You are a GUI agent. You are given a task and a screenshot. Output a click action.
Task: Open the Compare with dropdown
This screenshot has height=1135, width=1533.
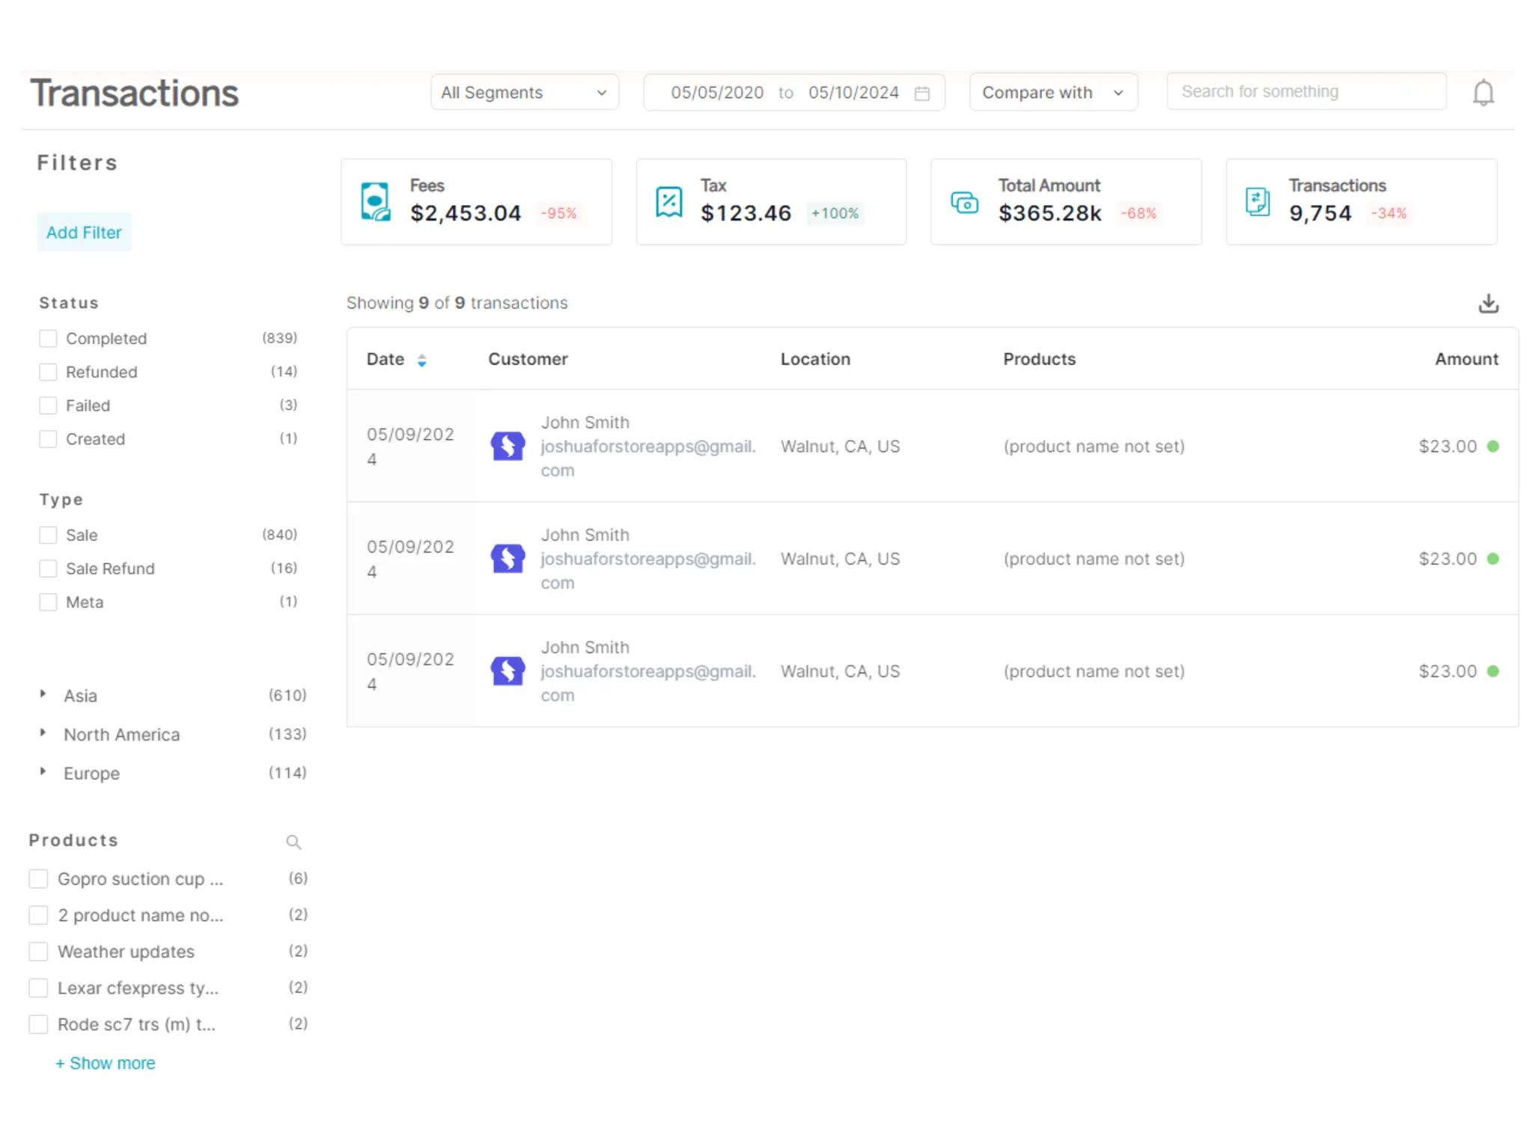click(x=1053, y=92)
